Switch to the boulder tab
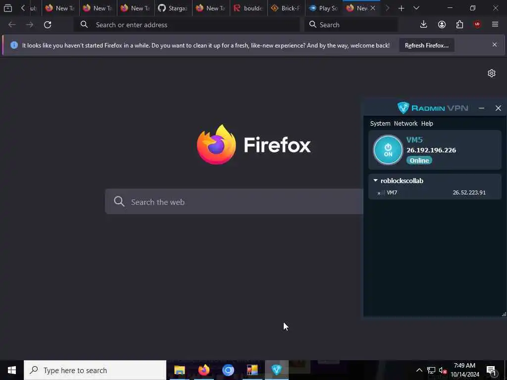507x380 pixels. coord(249,8)
